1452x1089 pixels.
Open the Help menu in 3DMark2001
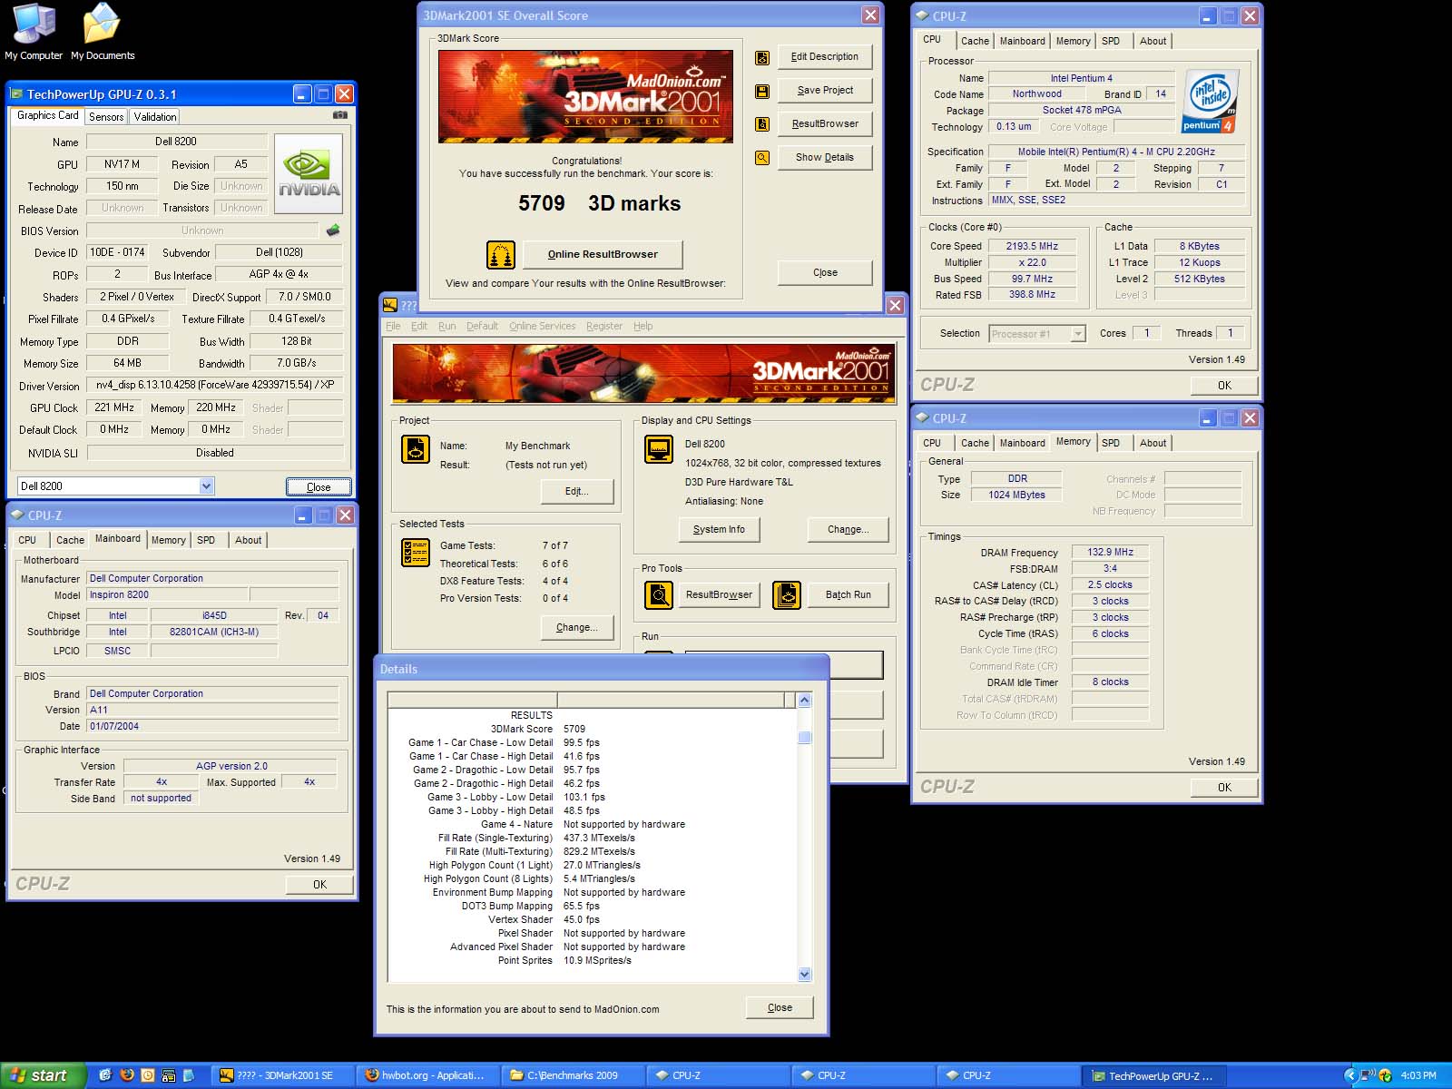[643, 326]
